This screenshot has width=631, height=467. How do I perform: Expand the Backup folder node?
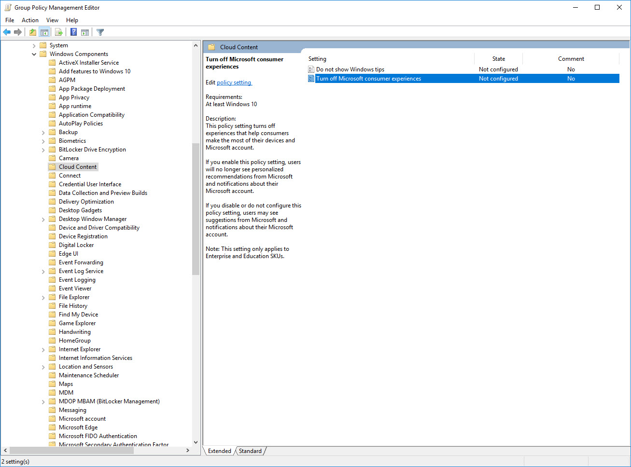pyautogui.click(x=43, y=133)
